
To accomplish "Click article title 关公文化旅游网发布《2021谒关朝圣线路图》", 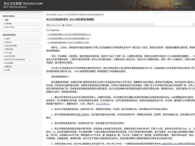I will (70, 19).
